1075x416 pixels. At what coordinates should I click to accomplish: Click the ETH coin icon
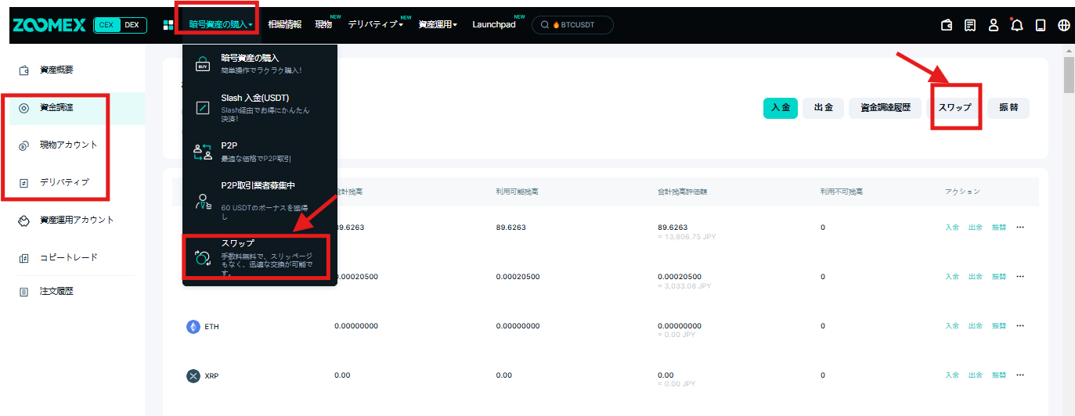(x=193, y=327)
